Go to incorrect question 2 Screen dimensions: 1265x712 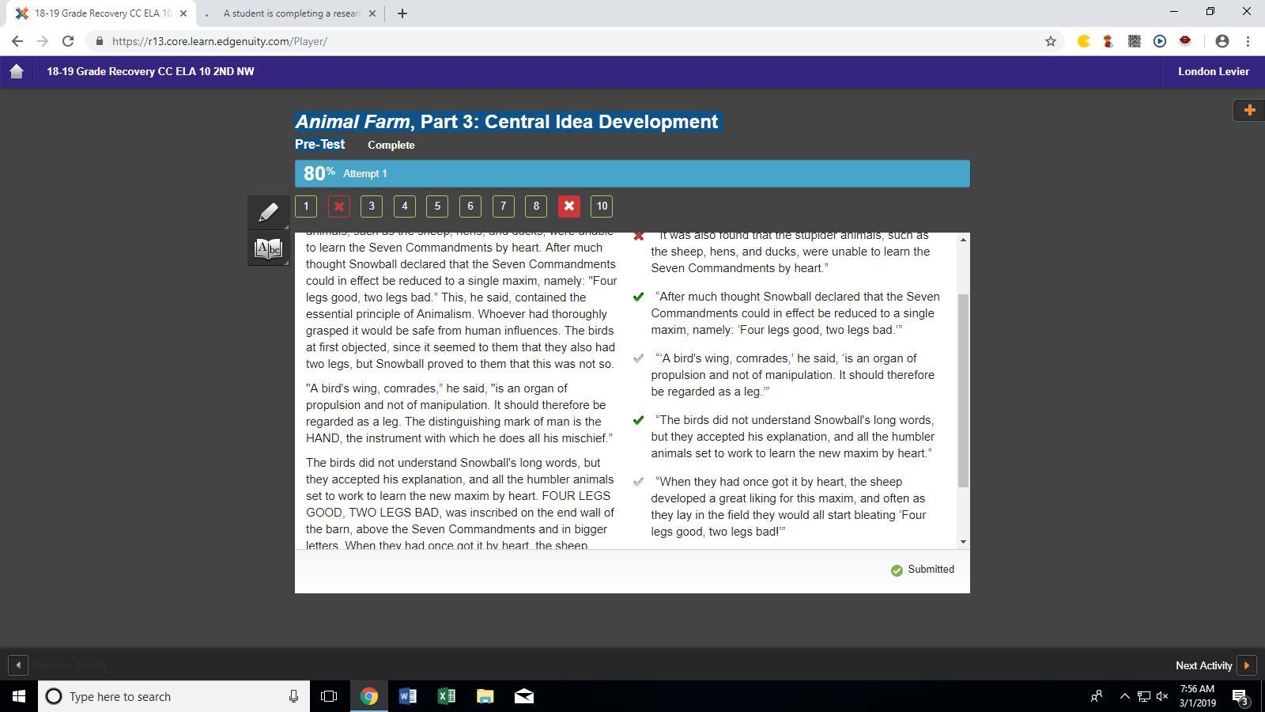click(x=338, y=206)
